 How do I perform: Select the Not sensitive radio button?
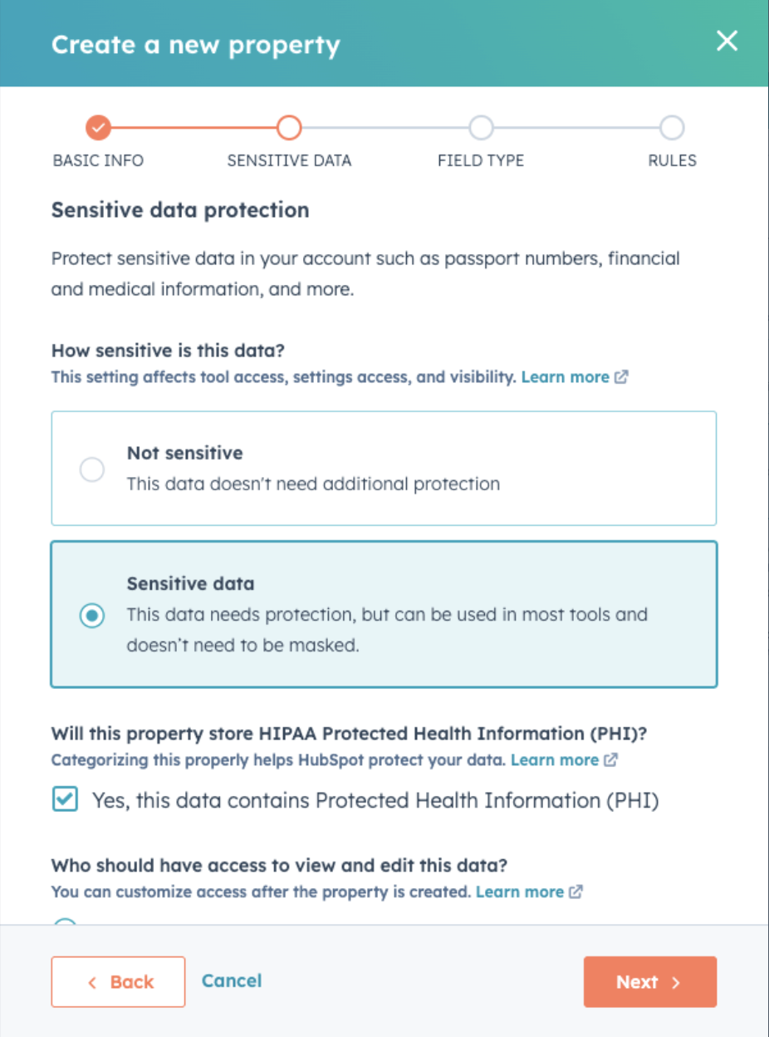[91, 469]
